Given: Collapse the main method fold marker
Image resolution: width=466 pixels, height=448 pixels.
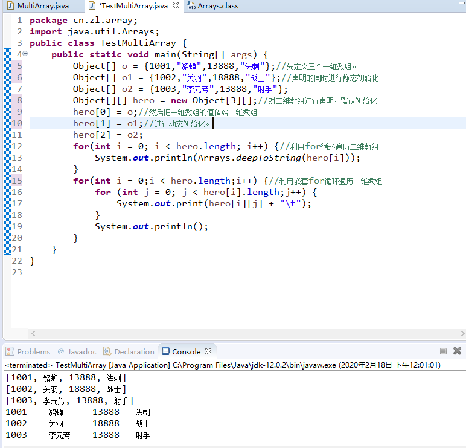Looking at the screenshot, I should tap(25, 54).
